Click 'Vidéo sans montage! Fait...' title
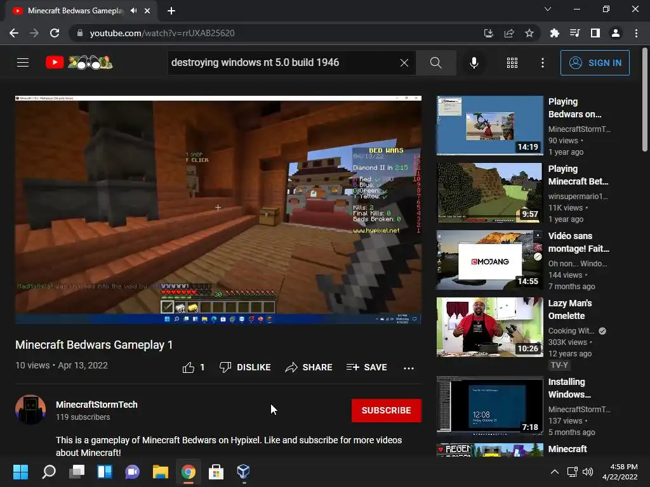The height and width of the screenshot is (487, 650). click(579, 242)
